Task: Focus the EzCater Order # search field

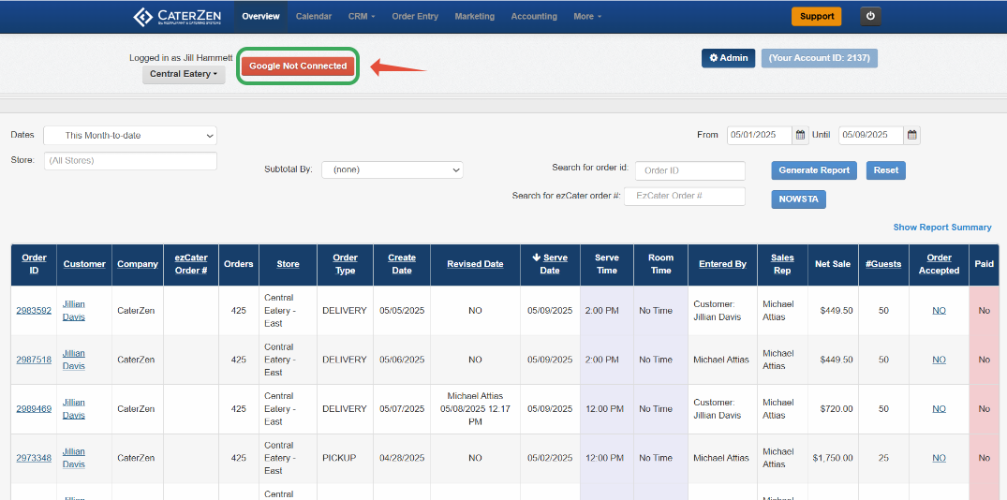Action: point(685,197)
